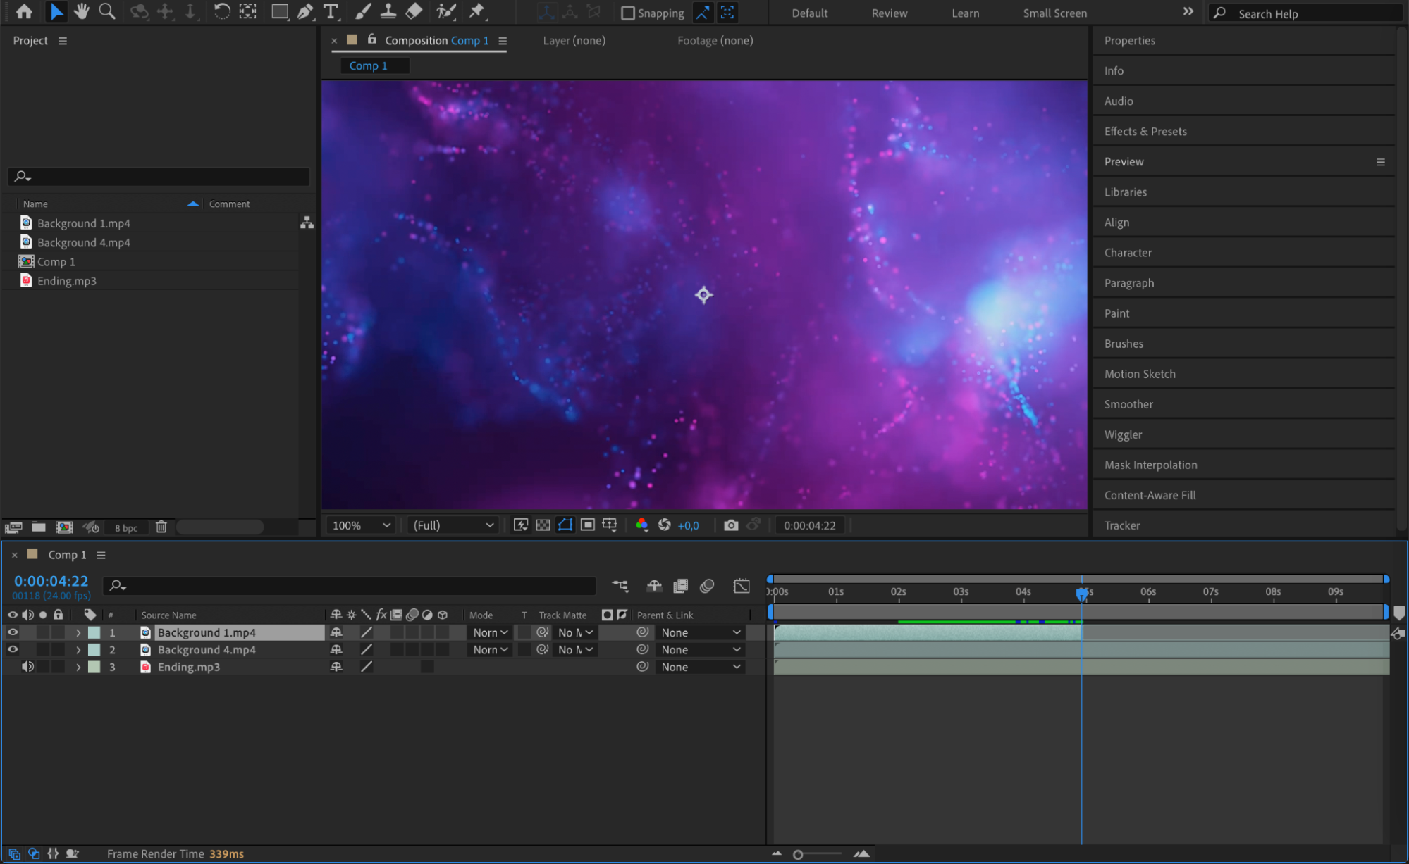Image resolution: width=1409 pixels, height=864 pixels.
Task: Enable the Snapping checkbox
Action: tap(627, 13)
